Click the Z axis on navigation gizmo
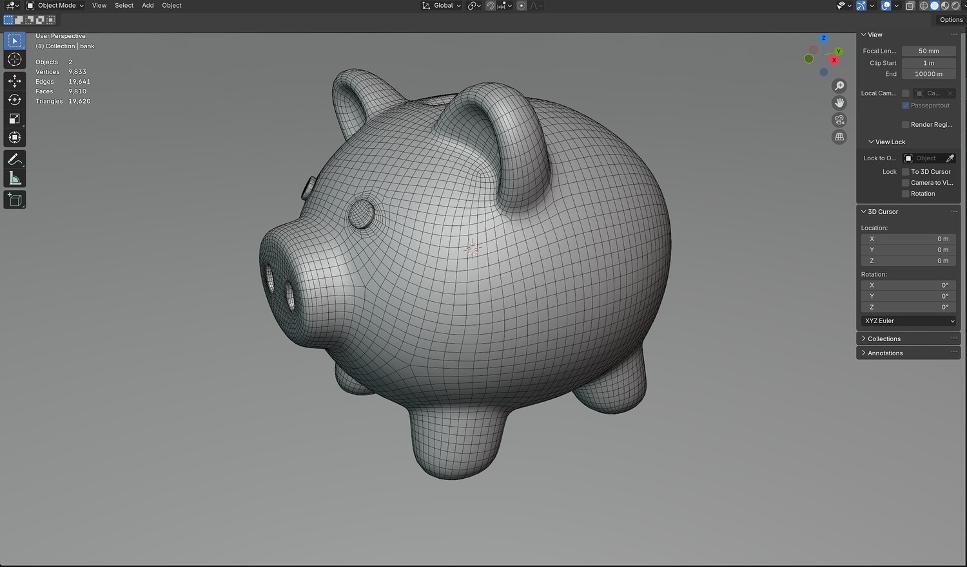Viewport: 967px width, 567px height. (x=823, y=38)
